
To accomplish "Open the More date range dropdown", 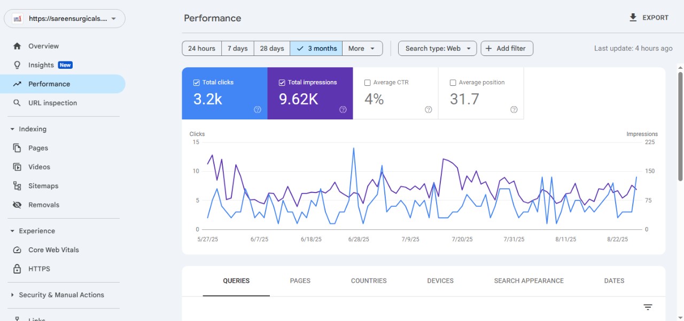I will [x=362, y=48].
